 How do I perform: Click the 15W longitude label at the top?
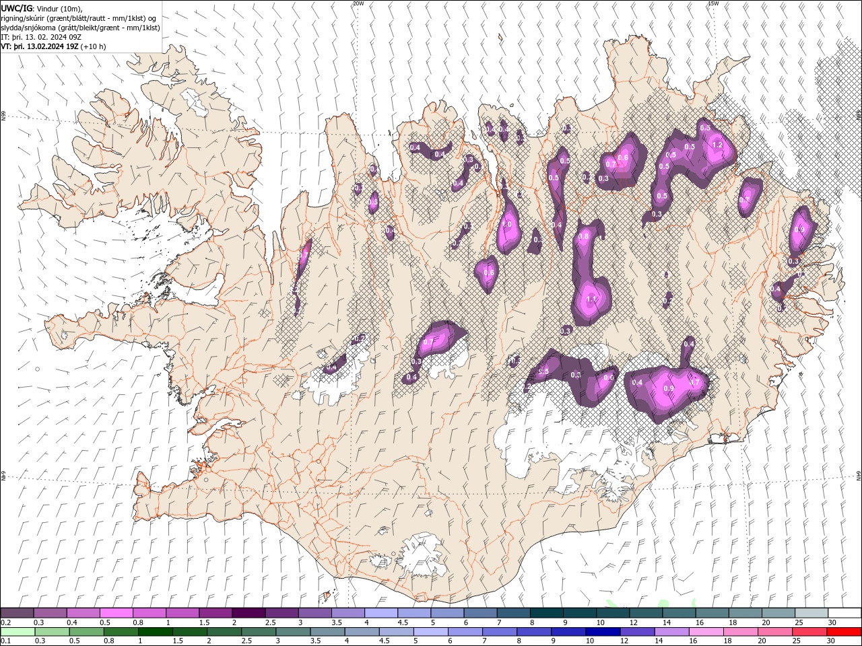pyautogui.click(x=712, y=3)
